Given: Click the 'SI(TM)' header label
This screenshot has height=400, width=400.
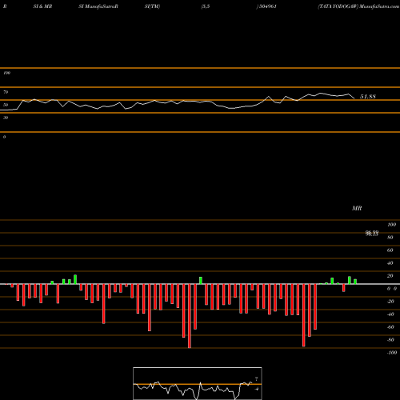Looking at the screenshot, I should pos(152,6).
